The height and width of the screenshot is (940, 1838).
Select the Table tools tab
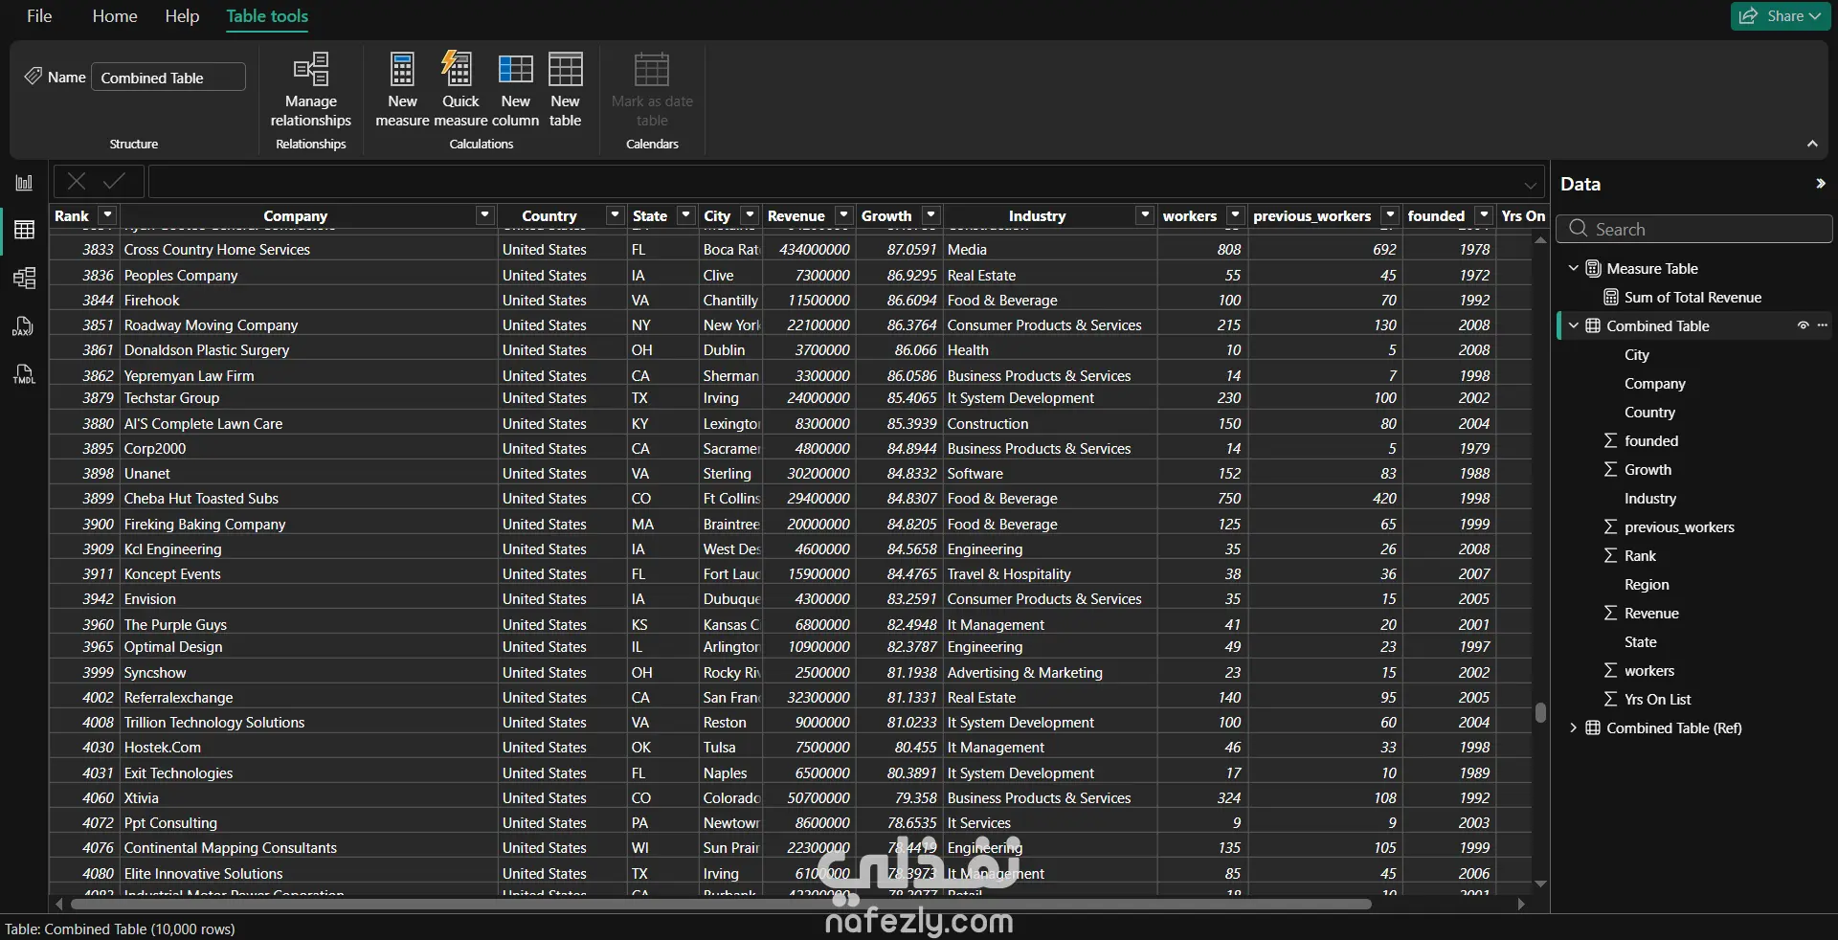267,16
